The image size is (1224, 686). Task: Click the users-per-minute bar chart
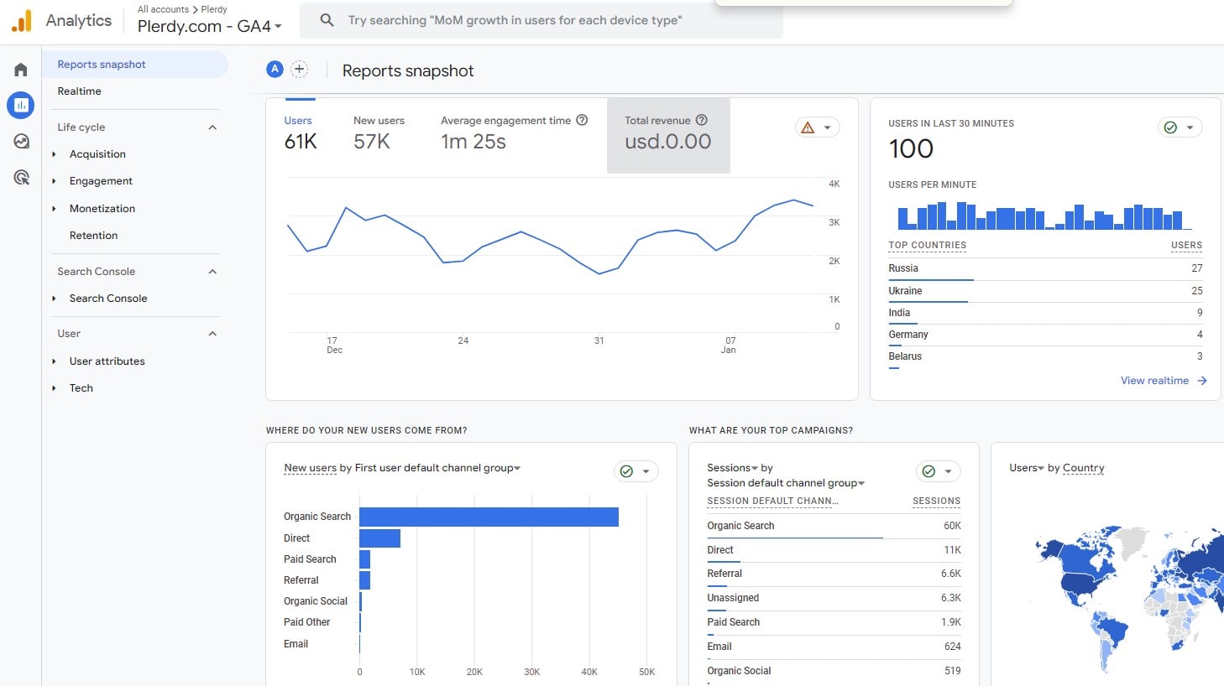click(1045, 216)
